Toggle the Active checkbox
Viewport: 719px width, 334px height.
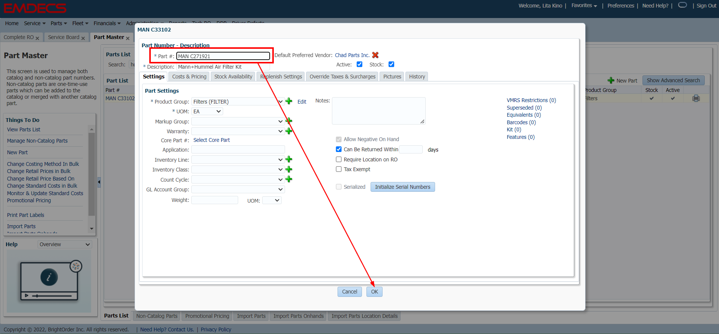[359, 64]
